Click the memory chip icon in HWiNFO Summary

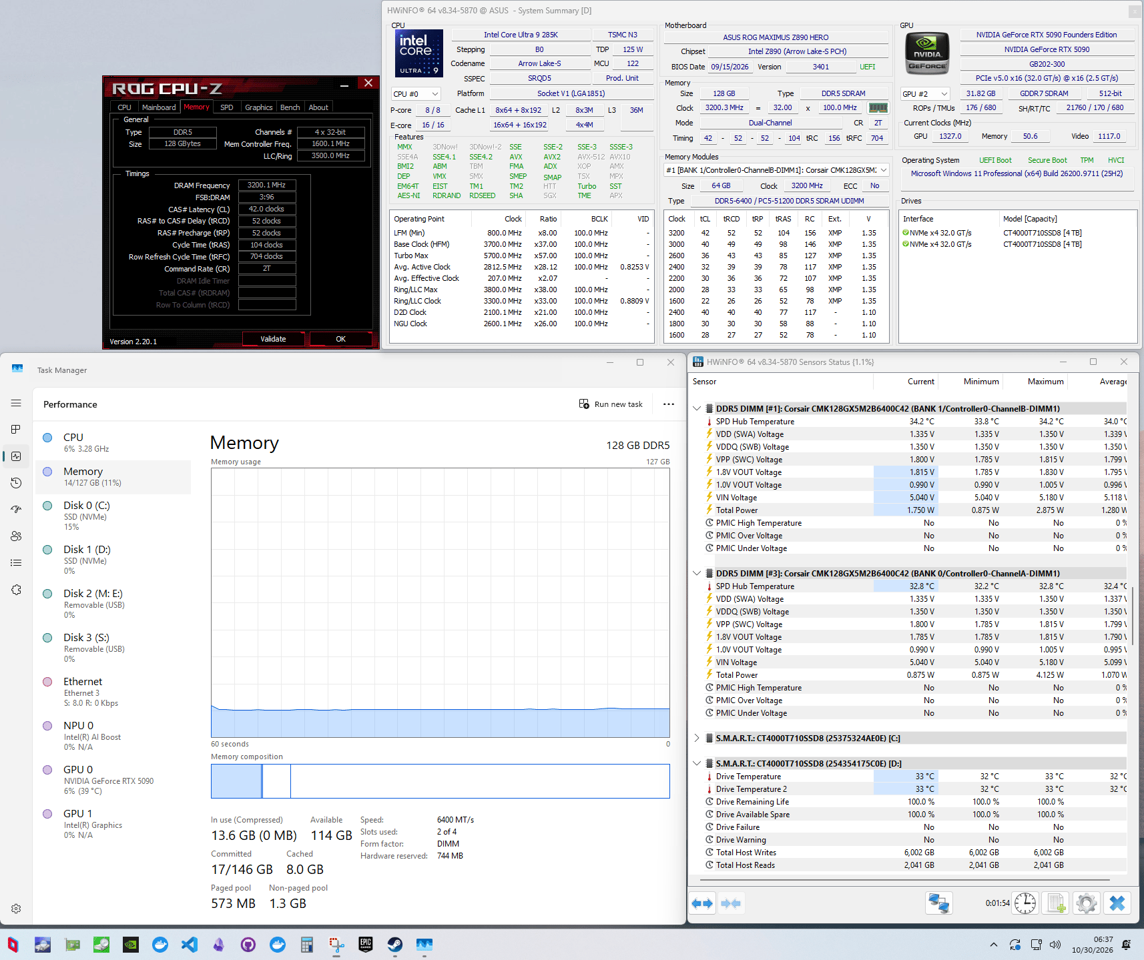click(878, 107)
